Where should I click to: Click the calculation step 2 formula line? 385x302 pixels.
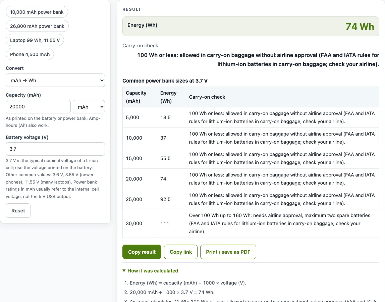click(x=172, y=292)
